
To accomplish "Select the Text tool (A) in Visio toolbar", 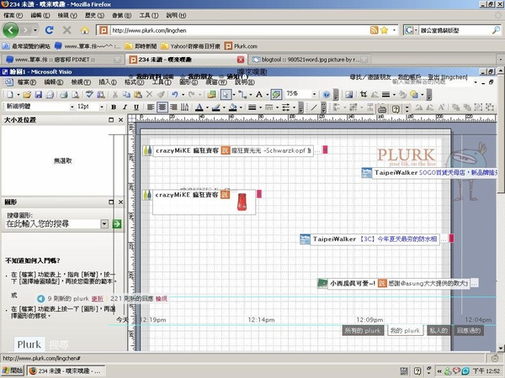I will (259, 94).
